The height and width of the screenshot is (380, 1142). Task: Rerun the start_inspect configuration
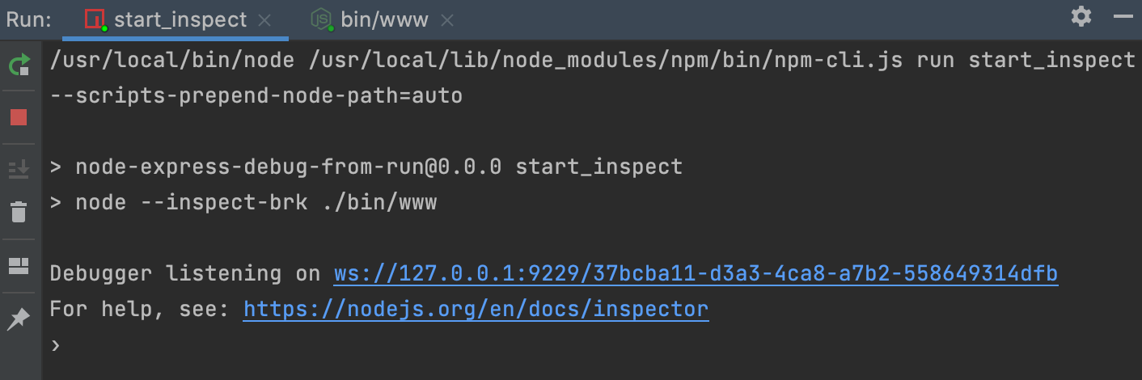pos(19,65)
